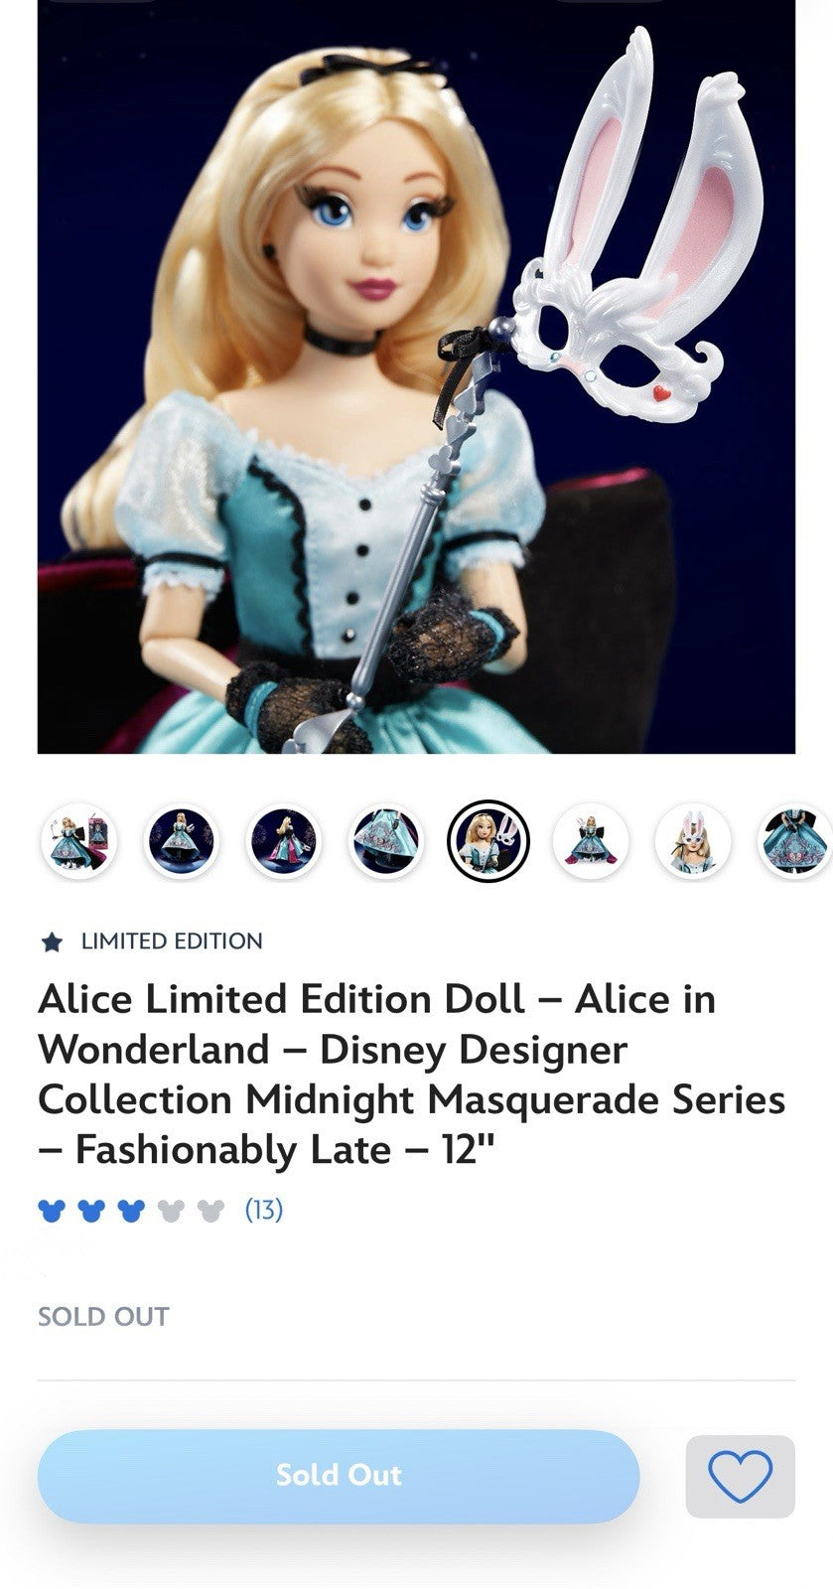Click the Alice Limited Edition Doll title
Image resolution: width=833 pixels, height=1589 pixels.
(x=411, y=1075)
